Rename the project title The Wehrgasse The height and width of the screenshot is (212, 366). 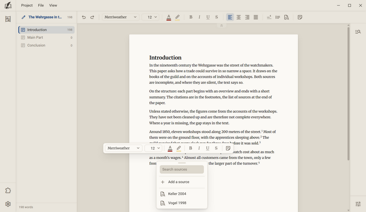coord(45,17)
